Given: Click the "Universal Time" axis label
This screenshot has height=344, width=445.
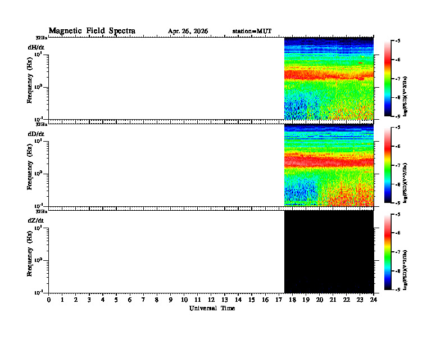Looking at the screenshot, I should coord(212,308).
